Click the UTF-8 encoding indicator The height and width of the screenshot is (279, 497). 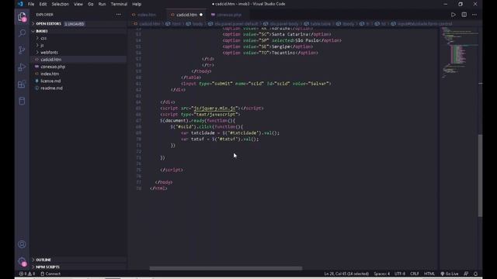pos(400,274)
